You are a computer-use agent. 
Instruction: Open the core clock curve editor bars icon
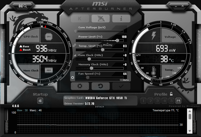(75, 55)
